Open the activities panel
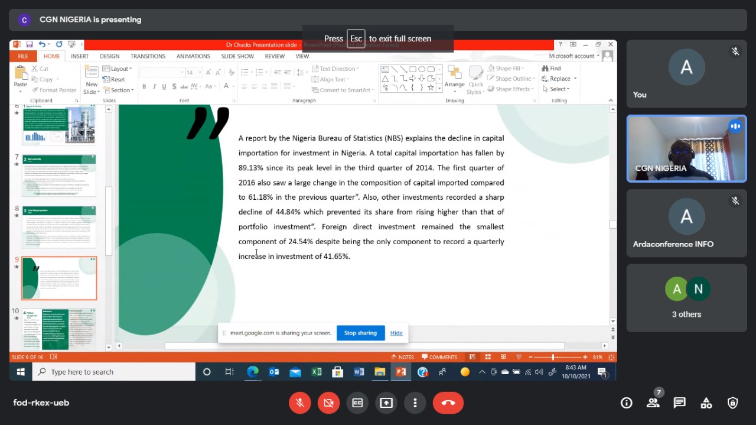This screenshot has height=425, width=756. click(x=706, y=403)
